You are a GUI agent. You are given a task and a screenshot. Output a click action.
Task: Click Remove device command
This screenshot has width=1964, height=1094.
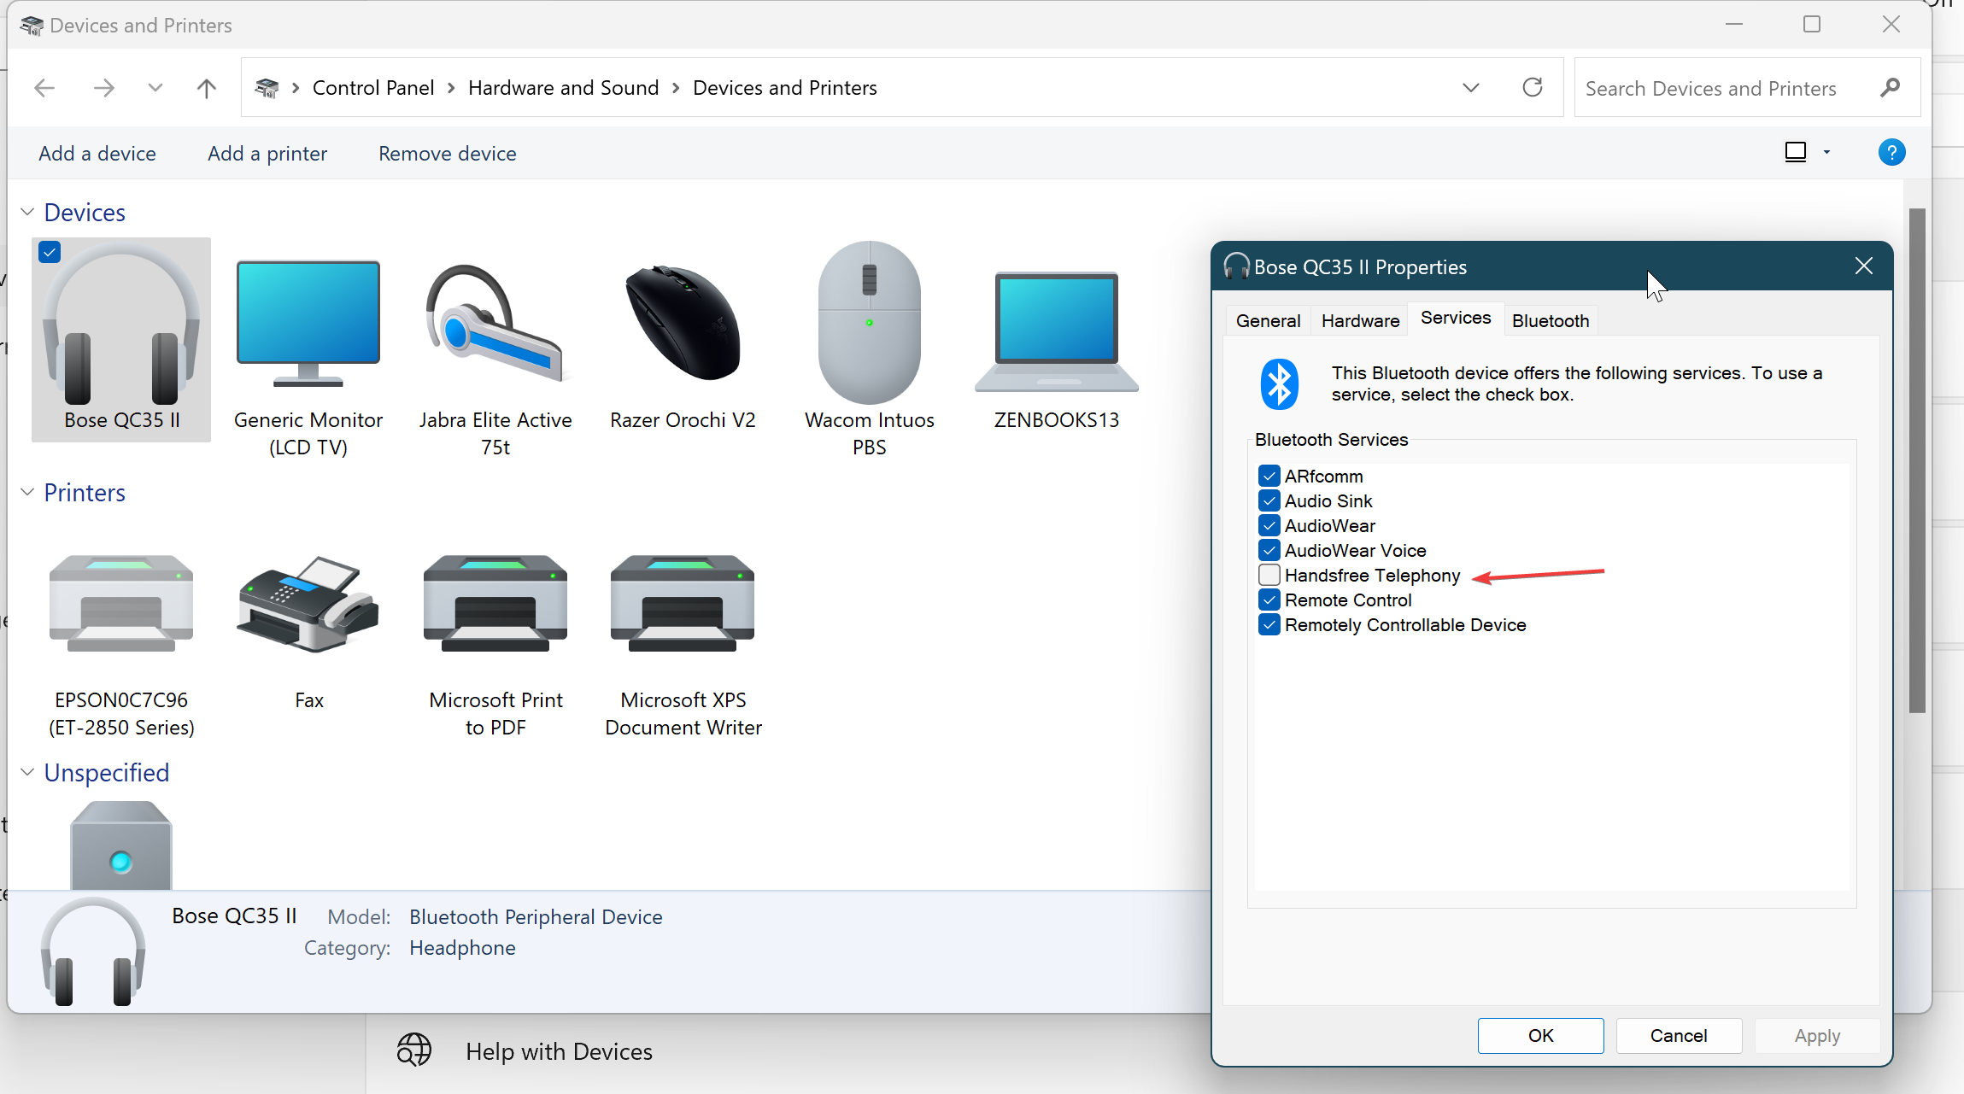448,154
